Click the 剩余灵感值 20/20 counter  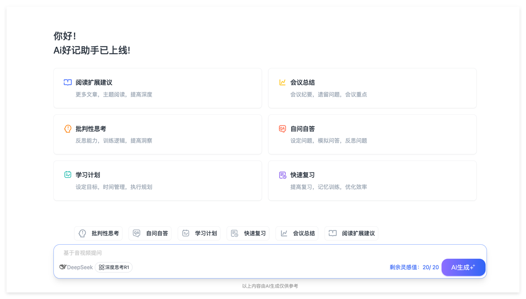(414, 267)
